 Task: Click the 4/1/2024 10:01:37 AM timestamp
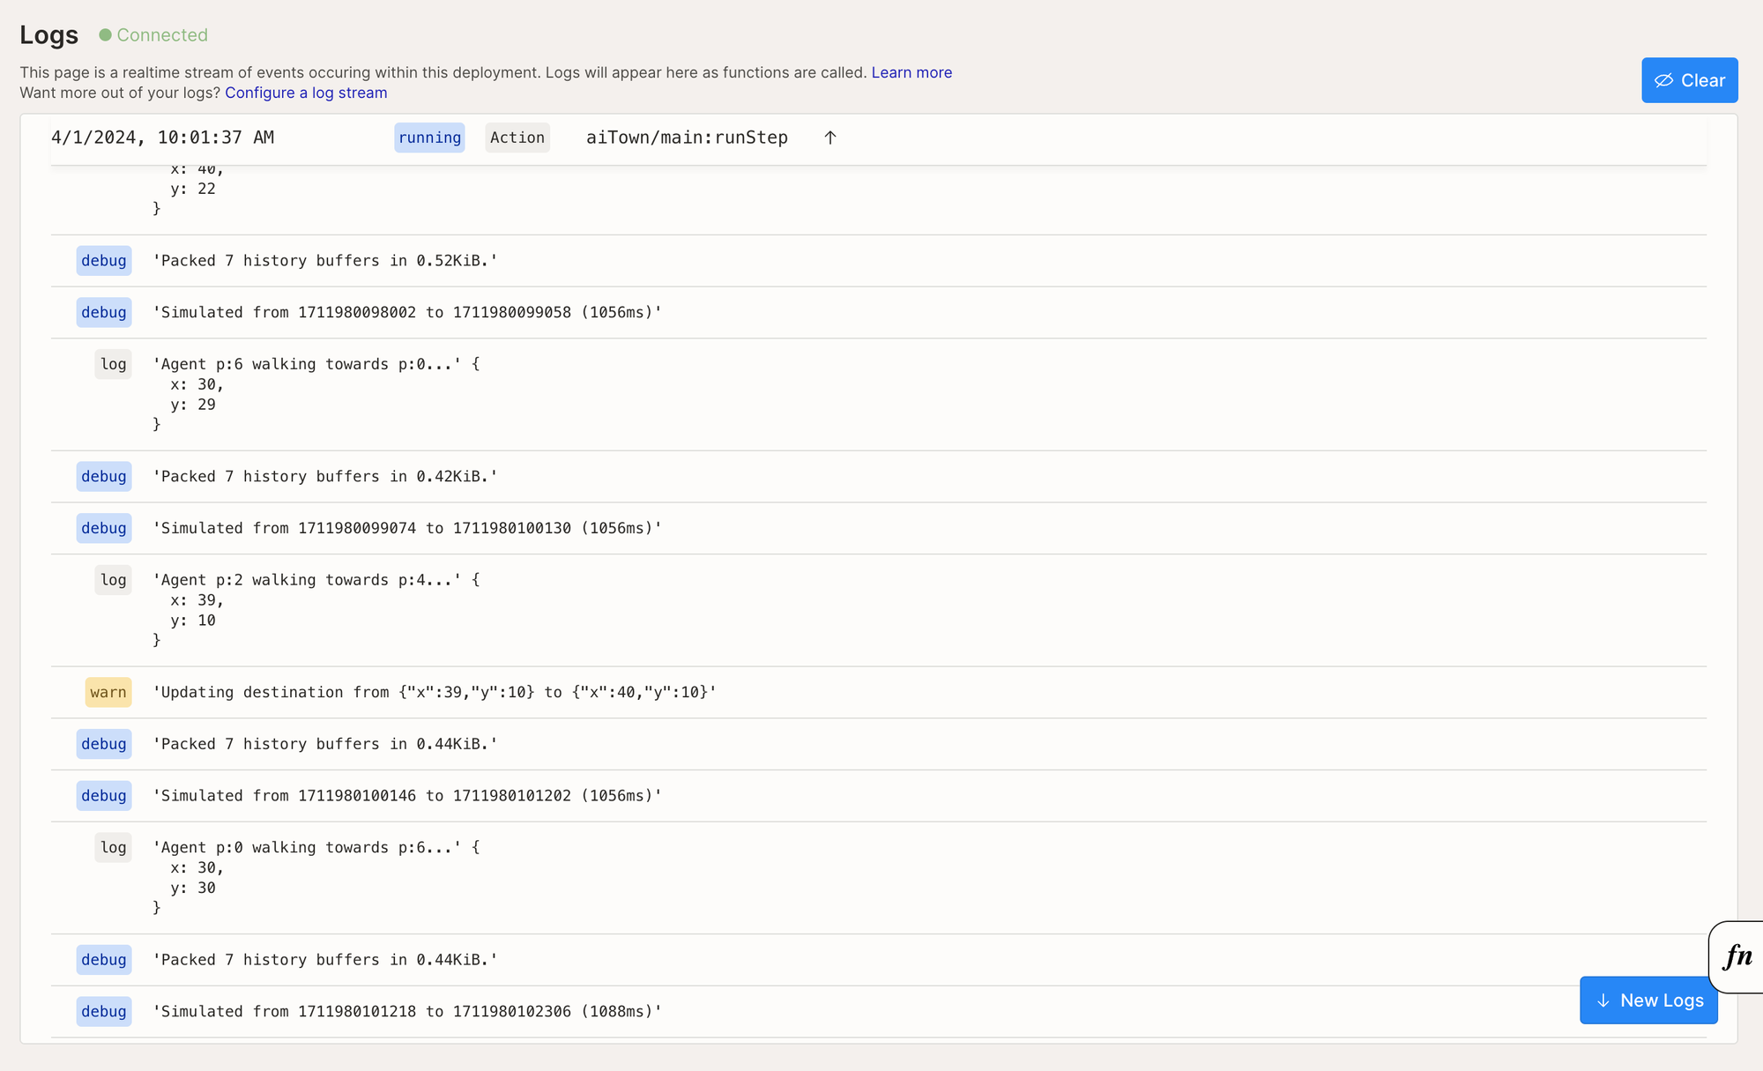162,138
